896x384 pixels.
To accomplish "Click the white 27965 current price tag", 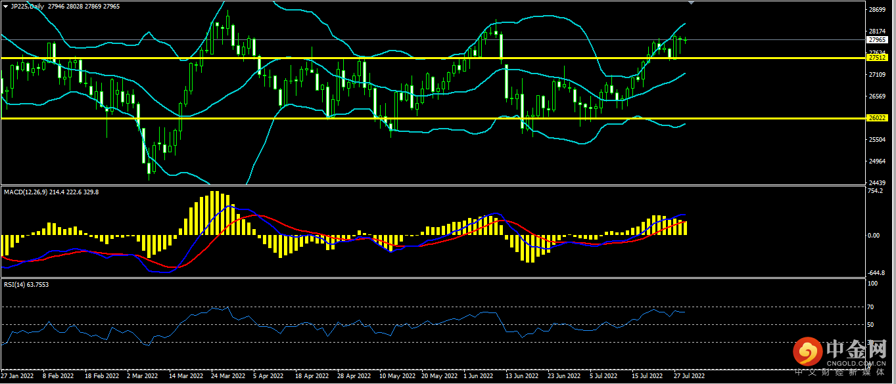I will click(x=878, y=39).
